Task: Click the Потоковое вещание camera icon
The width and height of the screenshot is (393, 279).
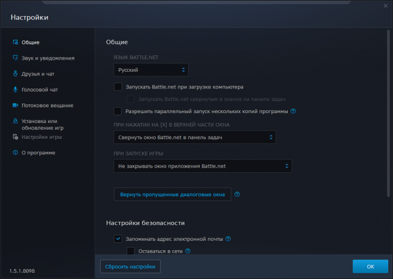Action: pos(15,105)
